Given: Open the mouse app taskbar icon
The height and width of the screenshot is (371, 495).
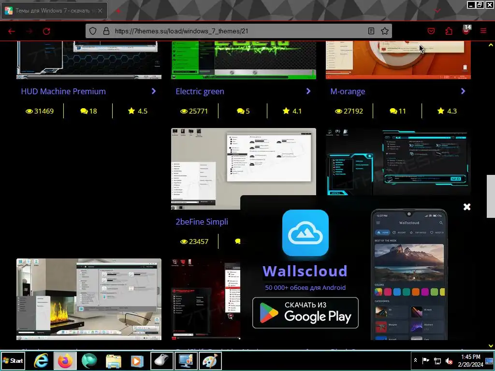Looking at the screenshot, I should pyautogui.click(x=161, y=361).
